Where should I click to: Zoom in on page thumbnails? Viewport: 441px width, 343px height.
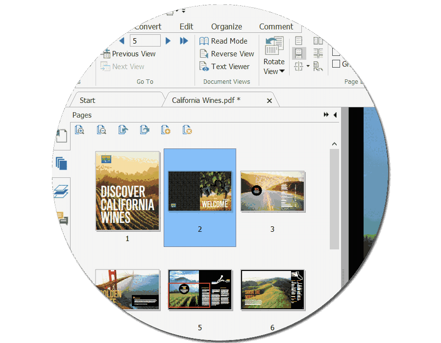pyautogui.click(x=79, y=129)
